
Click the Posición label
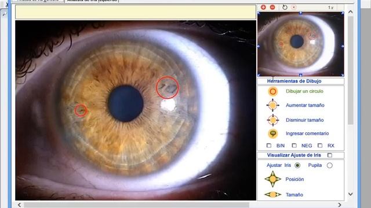coord(294,179)
